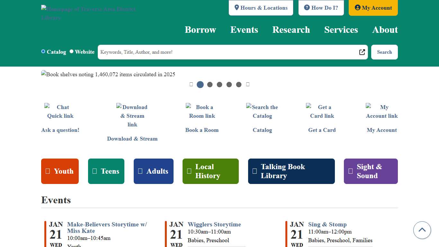Open My Account via person icon
This screenshot has height=247, width=439.
pyautogui.click(x=358, y=7)
